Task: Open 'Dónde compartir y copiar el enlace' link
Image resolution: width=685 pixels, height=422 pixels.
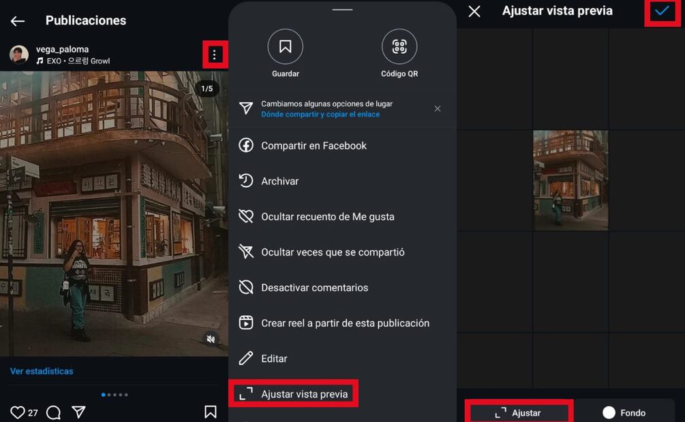Action: point(320,114)
